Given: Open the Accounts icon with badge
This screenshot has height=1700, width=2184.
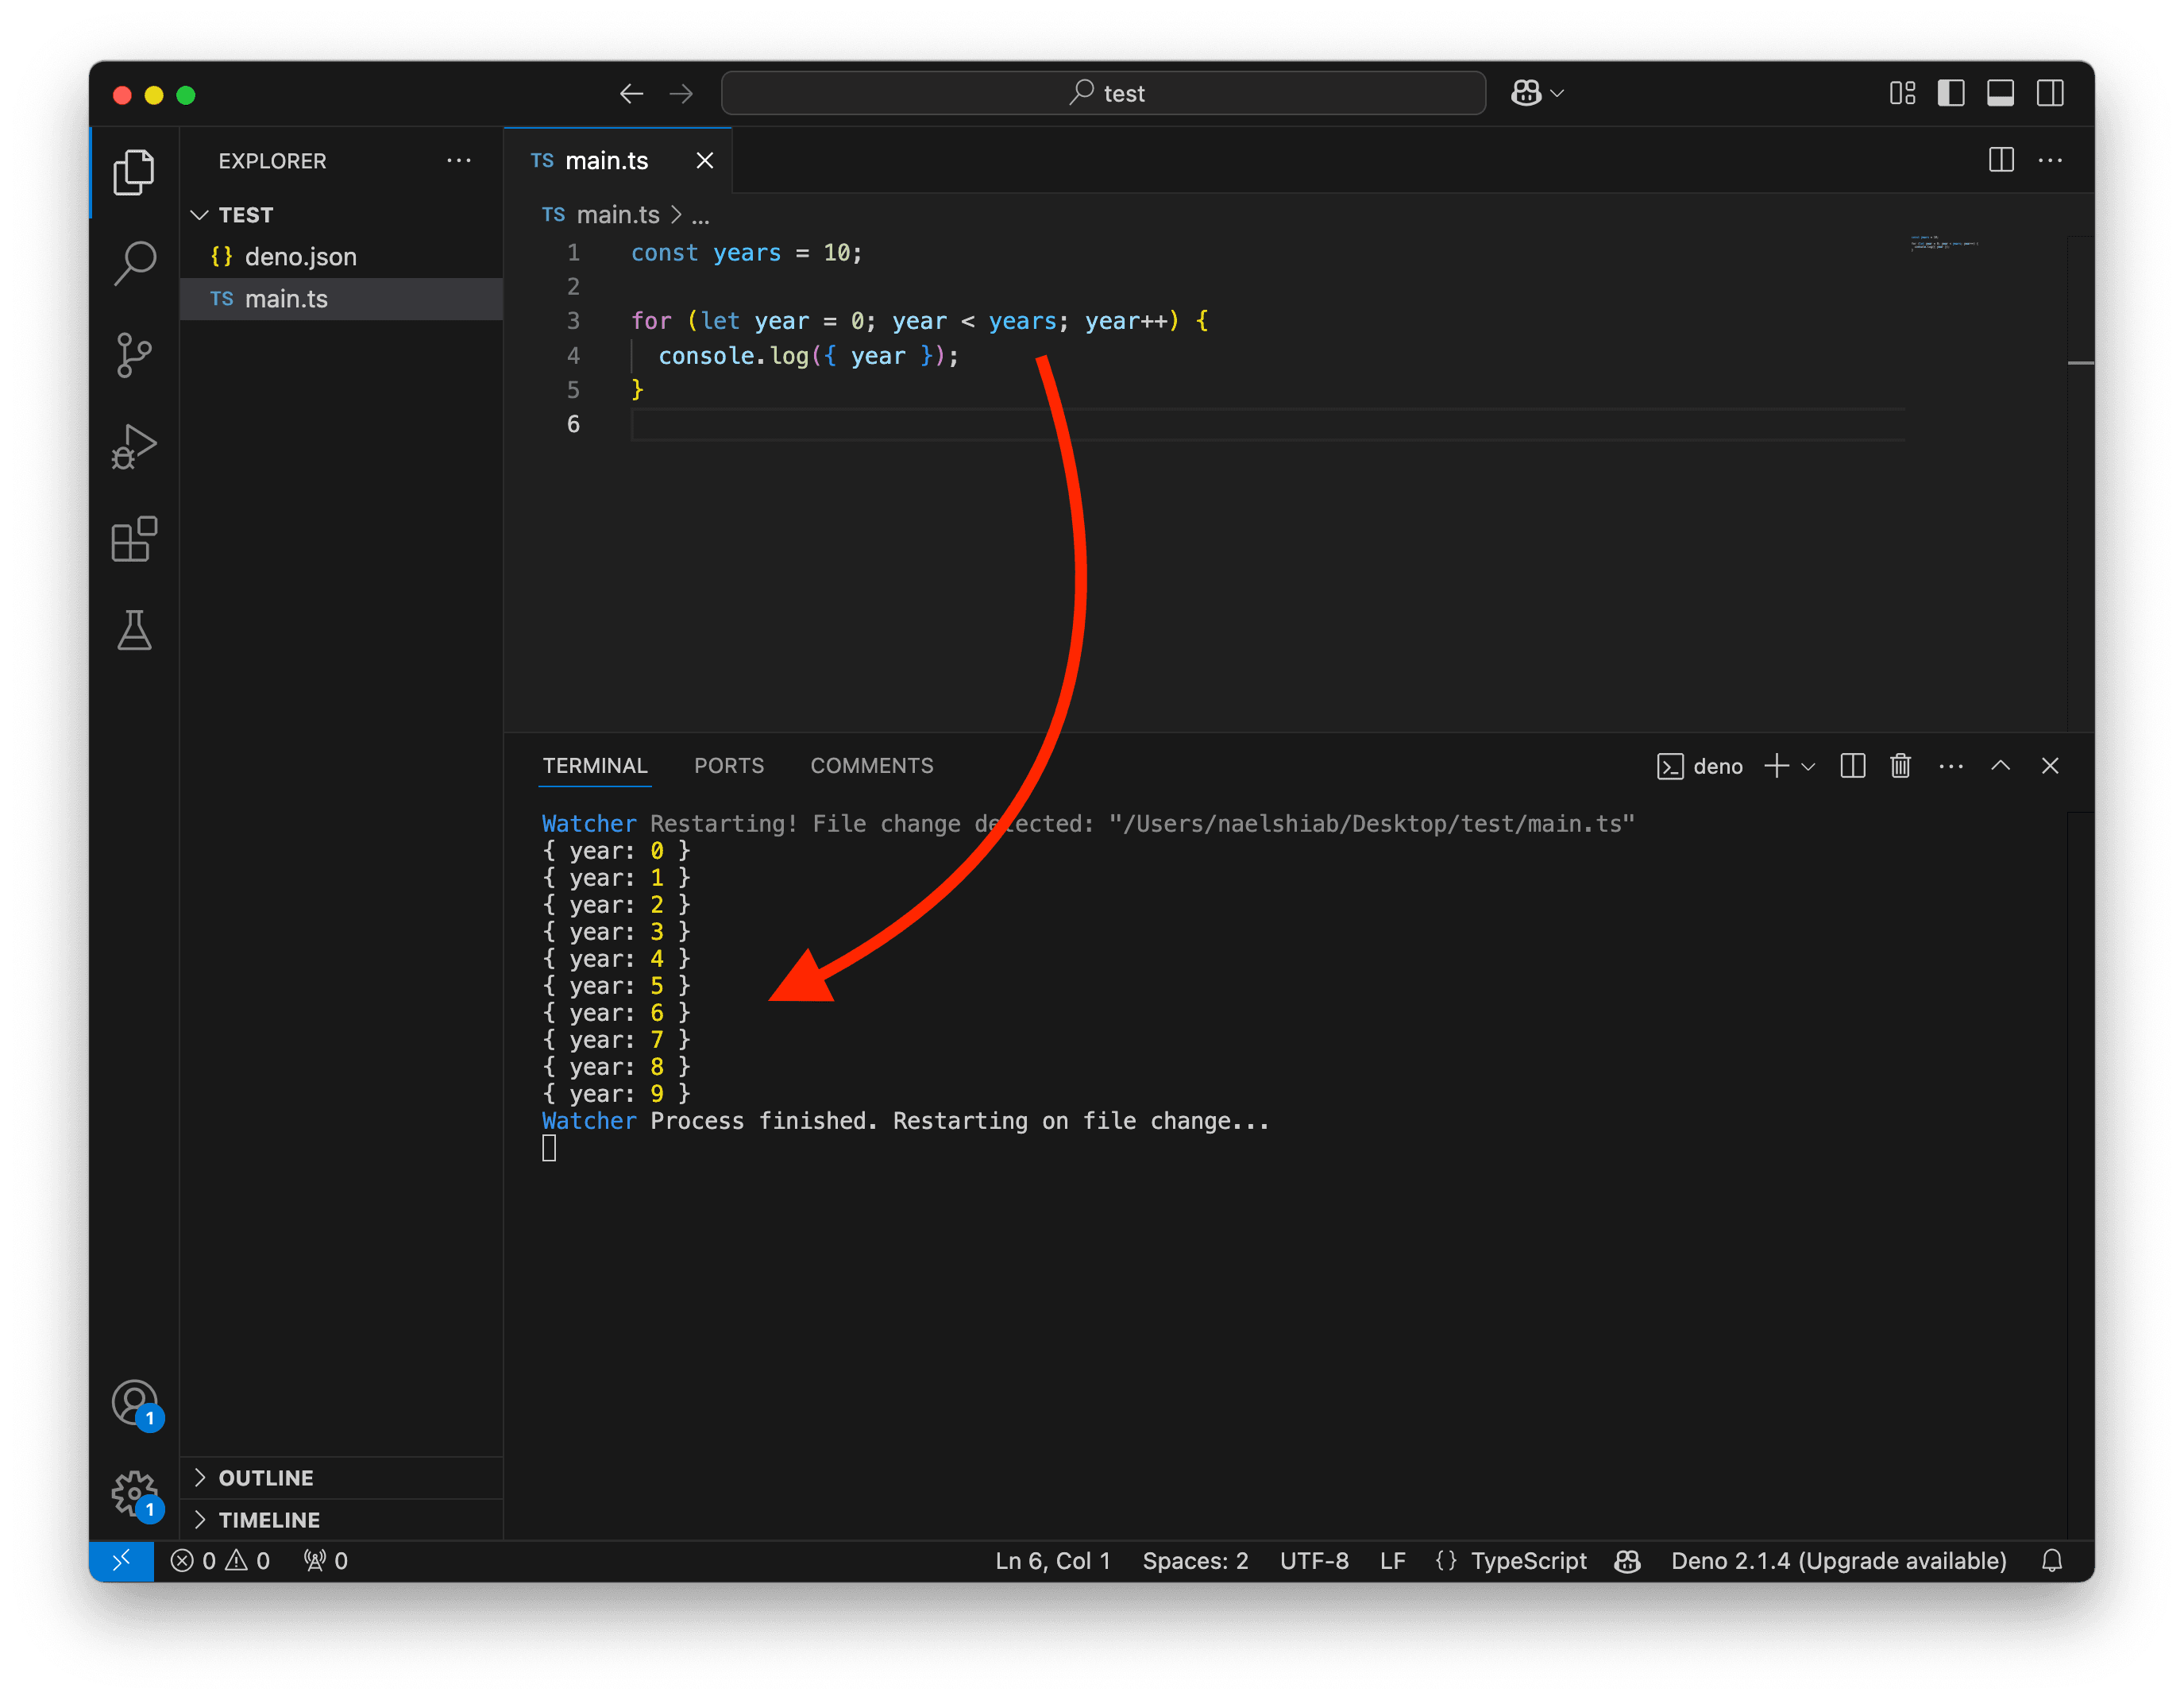Looking at the screenshot, I should coord(135,1404).
